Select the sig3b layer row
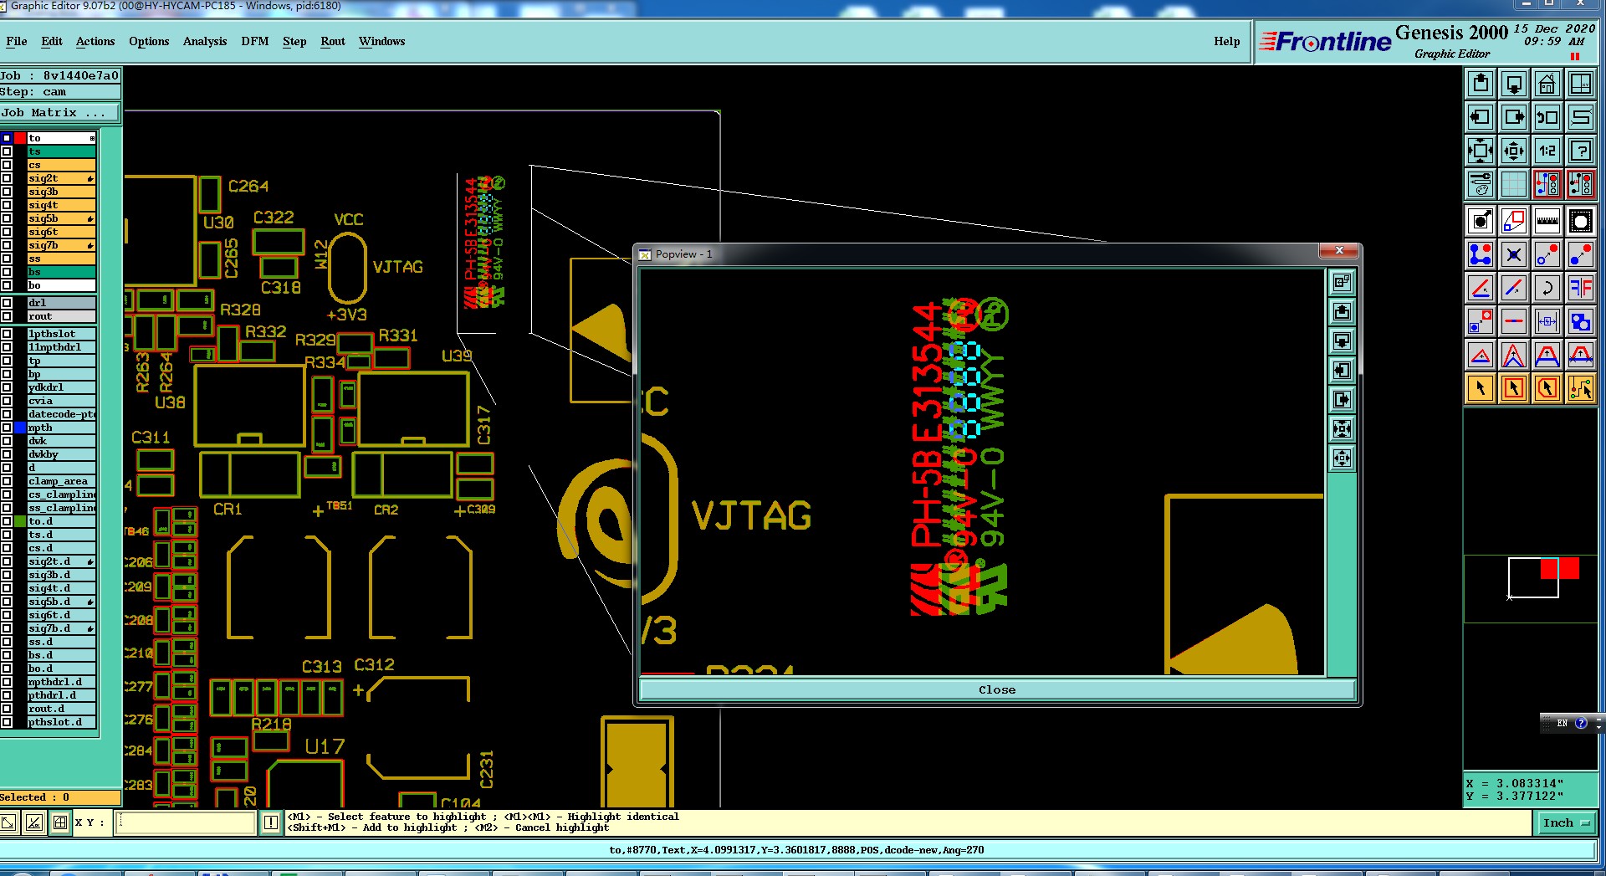Image resolution: width=1606 pixels, height=876 pixels. 62,192
